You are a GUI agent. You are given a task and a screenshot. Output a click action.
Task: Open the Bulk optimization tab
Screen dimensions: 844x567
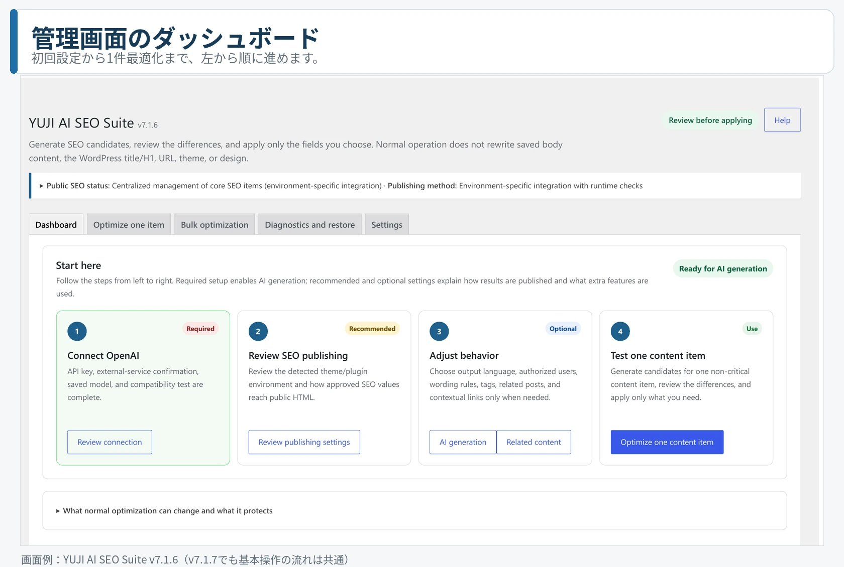click(x=215, y=224)
